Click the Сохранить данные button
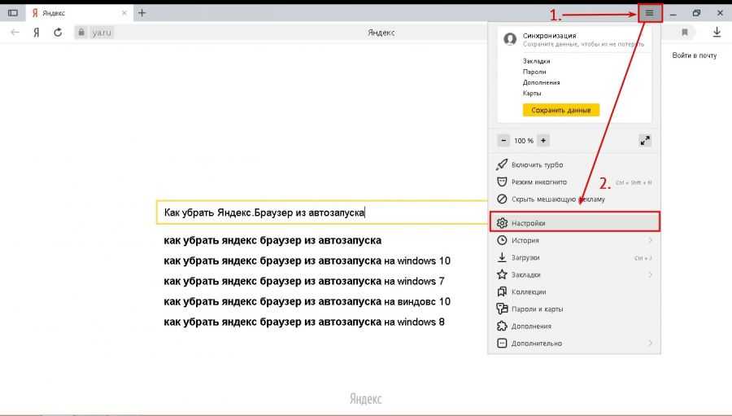 (560, 111)
